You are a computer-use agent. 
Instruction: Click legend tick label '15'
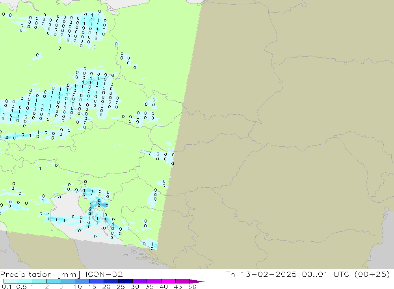click(92, 287)
